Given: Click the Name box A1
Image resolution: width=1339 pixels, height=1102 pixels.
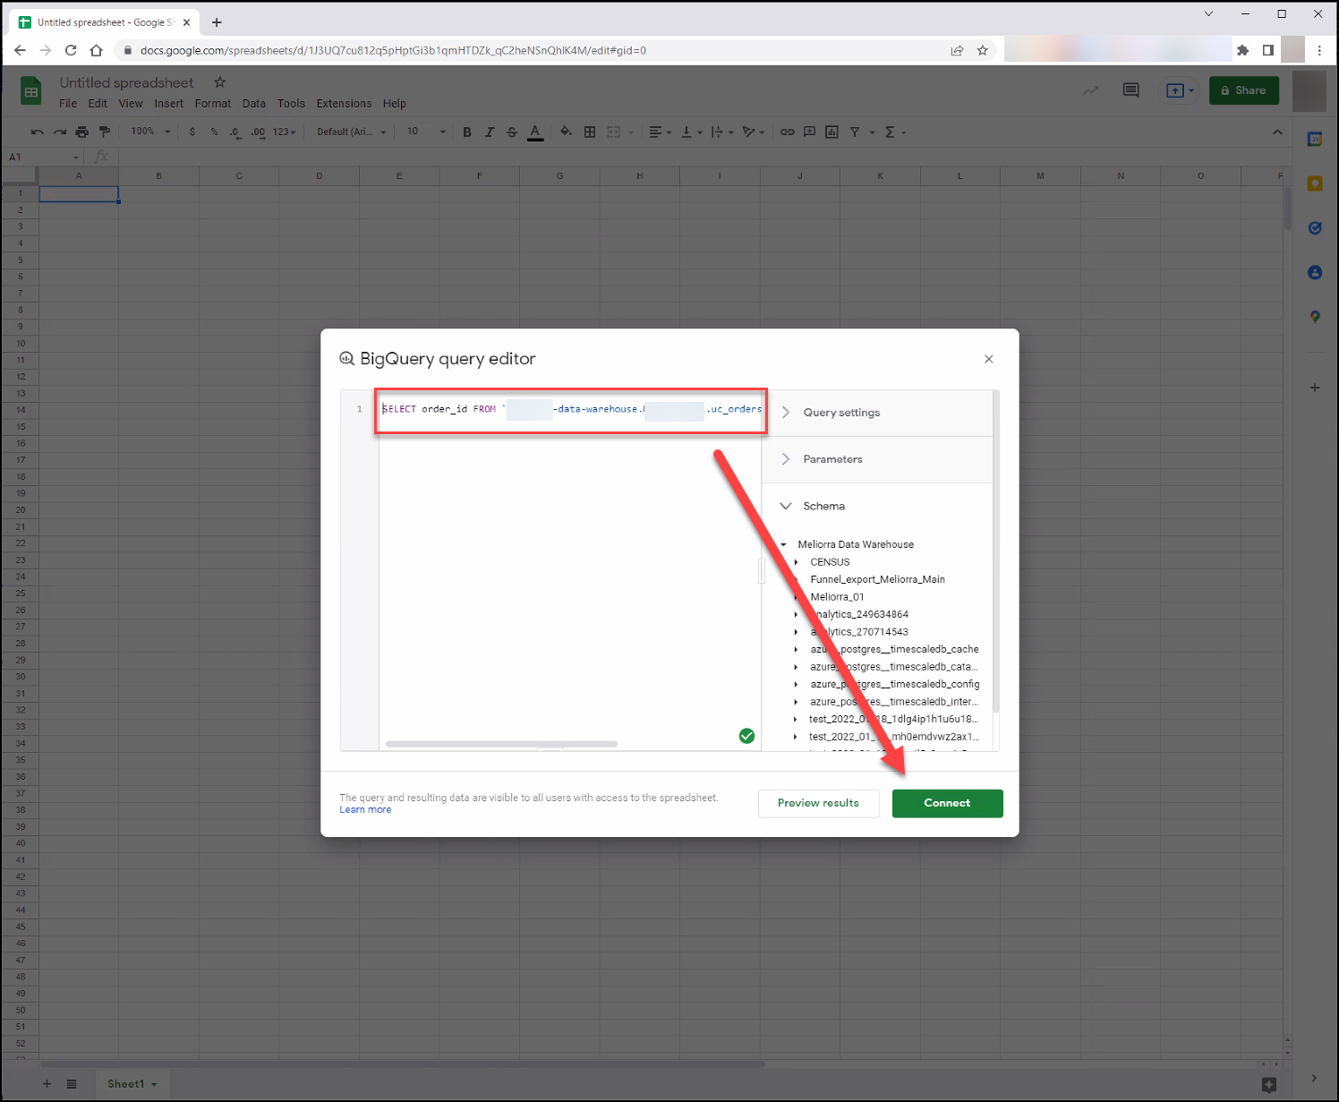Looking at the screenshot, I should [x=43, y=157].
